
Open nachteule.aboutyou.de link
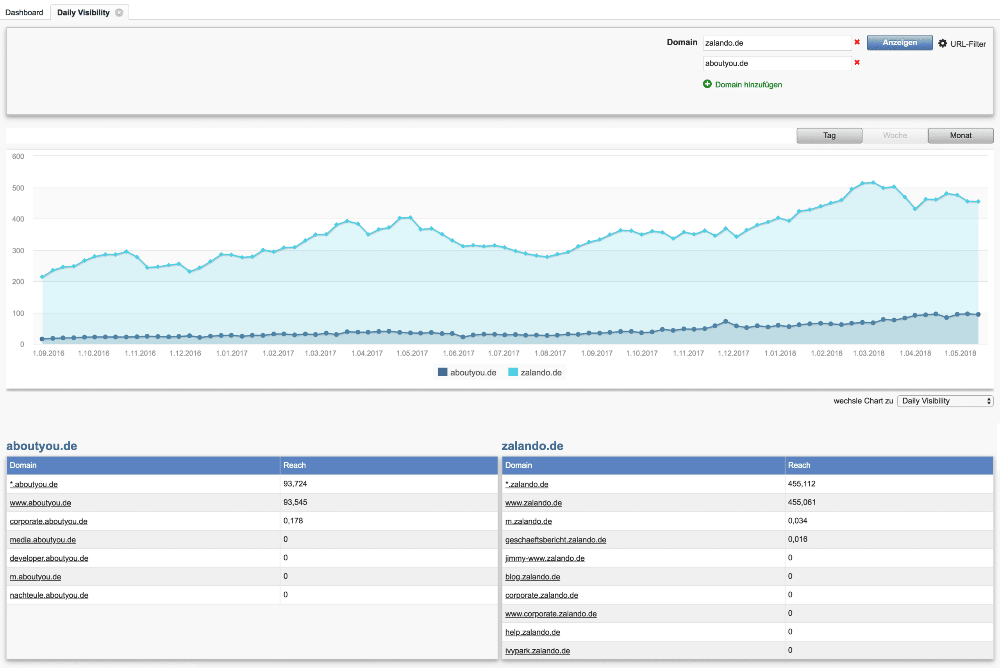[x=49, y=595]
